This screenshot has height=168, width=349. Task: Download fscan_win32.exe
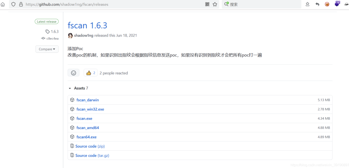pyautogui.click(x=90, y=109)
